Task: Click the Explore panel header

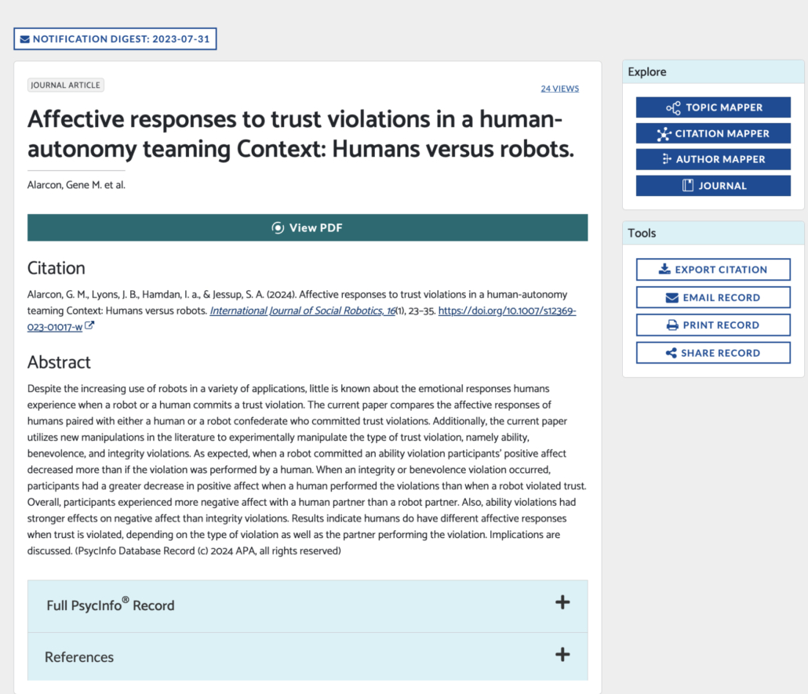Action: point(713,71)
